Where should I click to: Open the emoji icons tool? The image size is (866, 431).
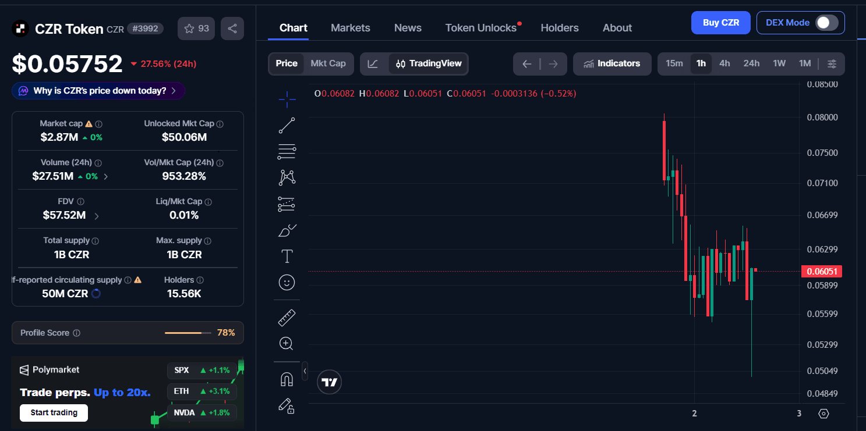287,283
